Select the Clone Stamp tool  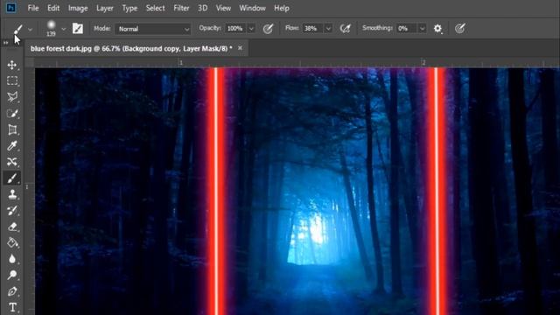[12, 194]
